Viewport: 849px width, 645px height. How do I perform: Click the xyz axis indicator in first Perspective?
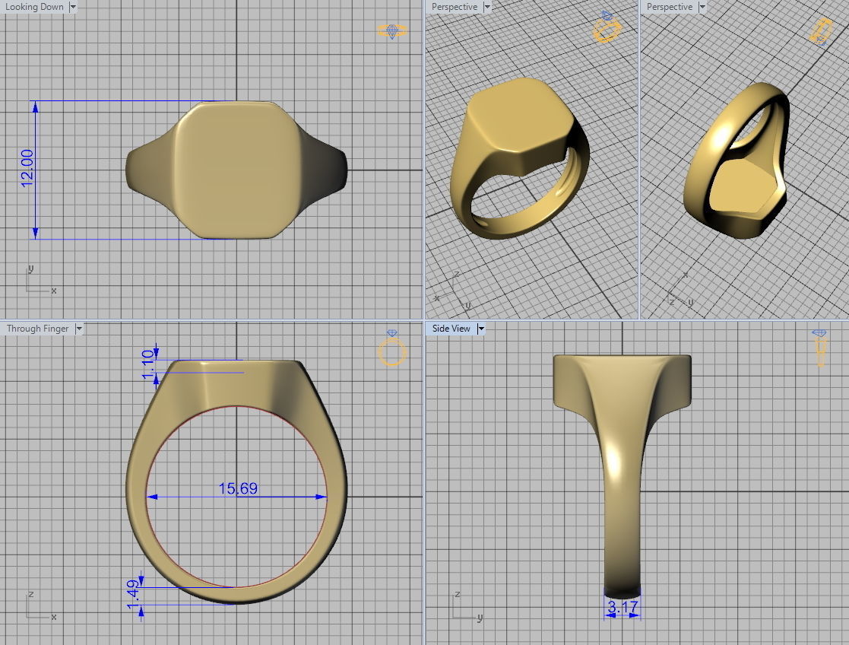coord(453,291)
